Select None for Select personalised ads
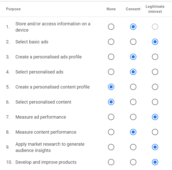Image resolution: width=172 pixels, height=170 pixels. 111,72
